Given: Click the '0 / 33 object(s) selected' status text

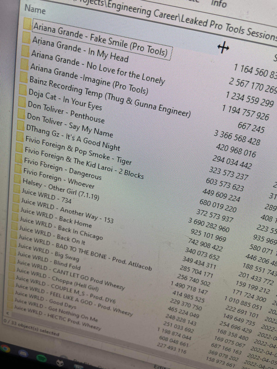Looking at the screenshot, I should [x=31, y=327].
